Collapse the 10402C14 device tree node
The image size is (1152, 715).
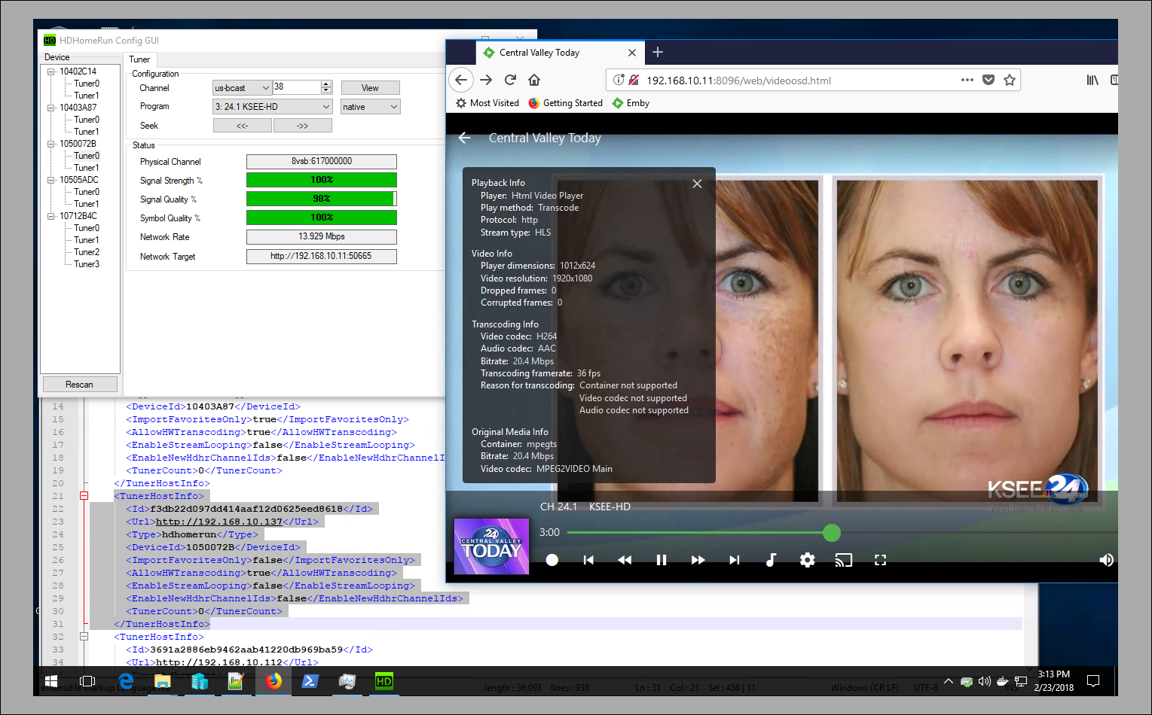pyautogui.click(x=51, y=71)
